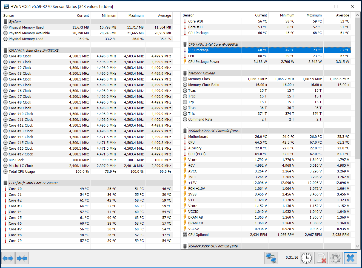The width and height of the screenshot is (362, 268).
Task: Select the Auxiliary temperature row
Action: [x=266, y=148]
